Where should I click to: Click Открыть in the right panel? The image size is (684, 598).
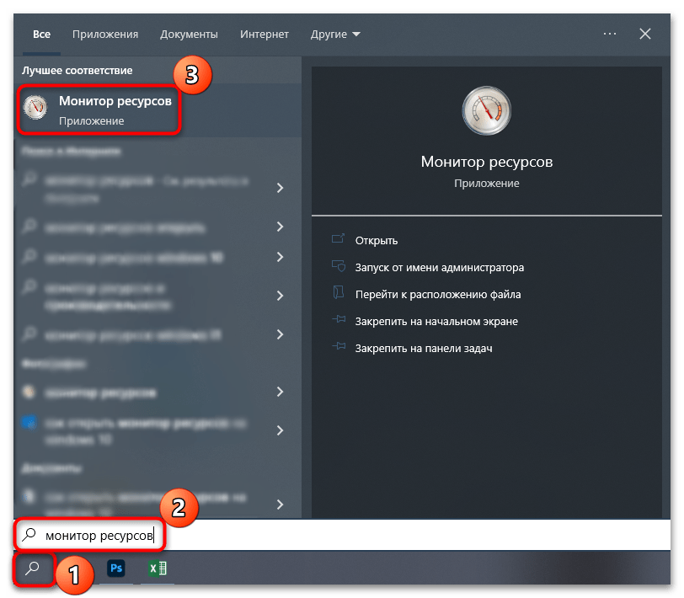pos(376,240)
